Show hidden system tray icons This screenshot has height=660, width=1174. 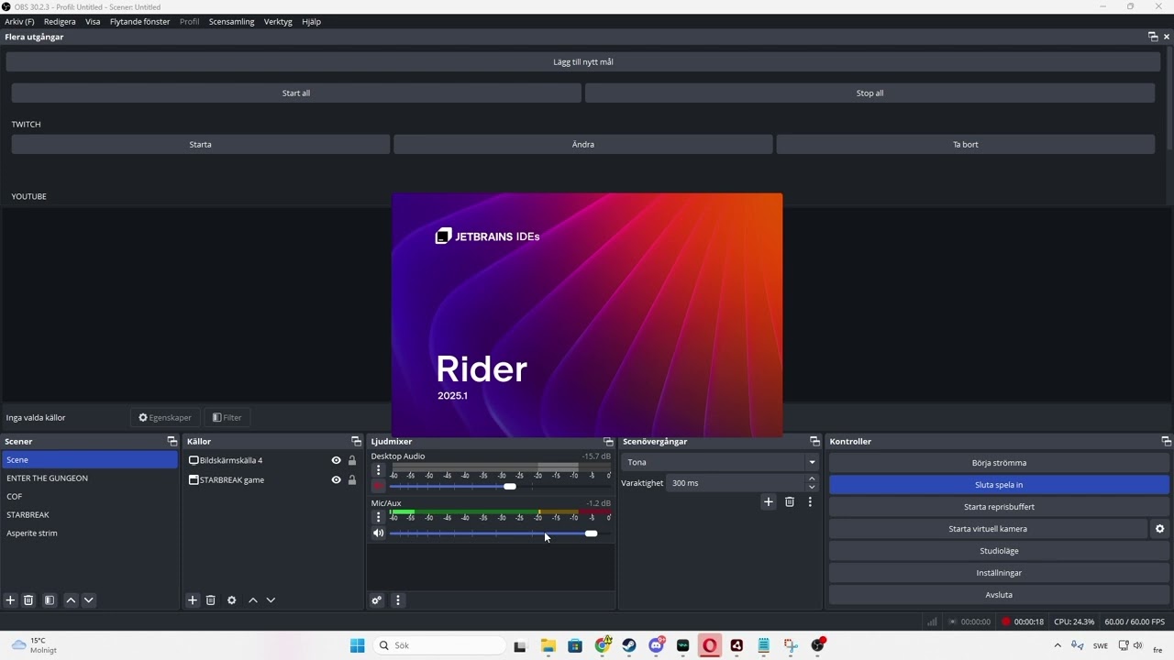pos(1058,645)
